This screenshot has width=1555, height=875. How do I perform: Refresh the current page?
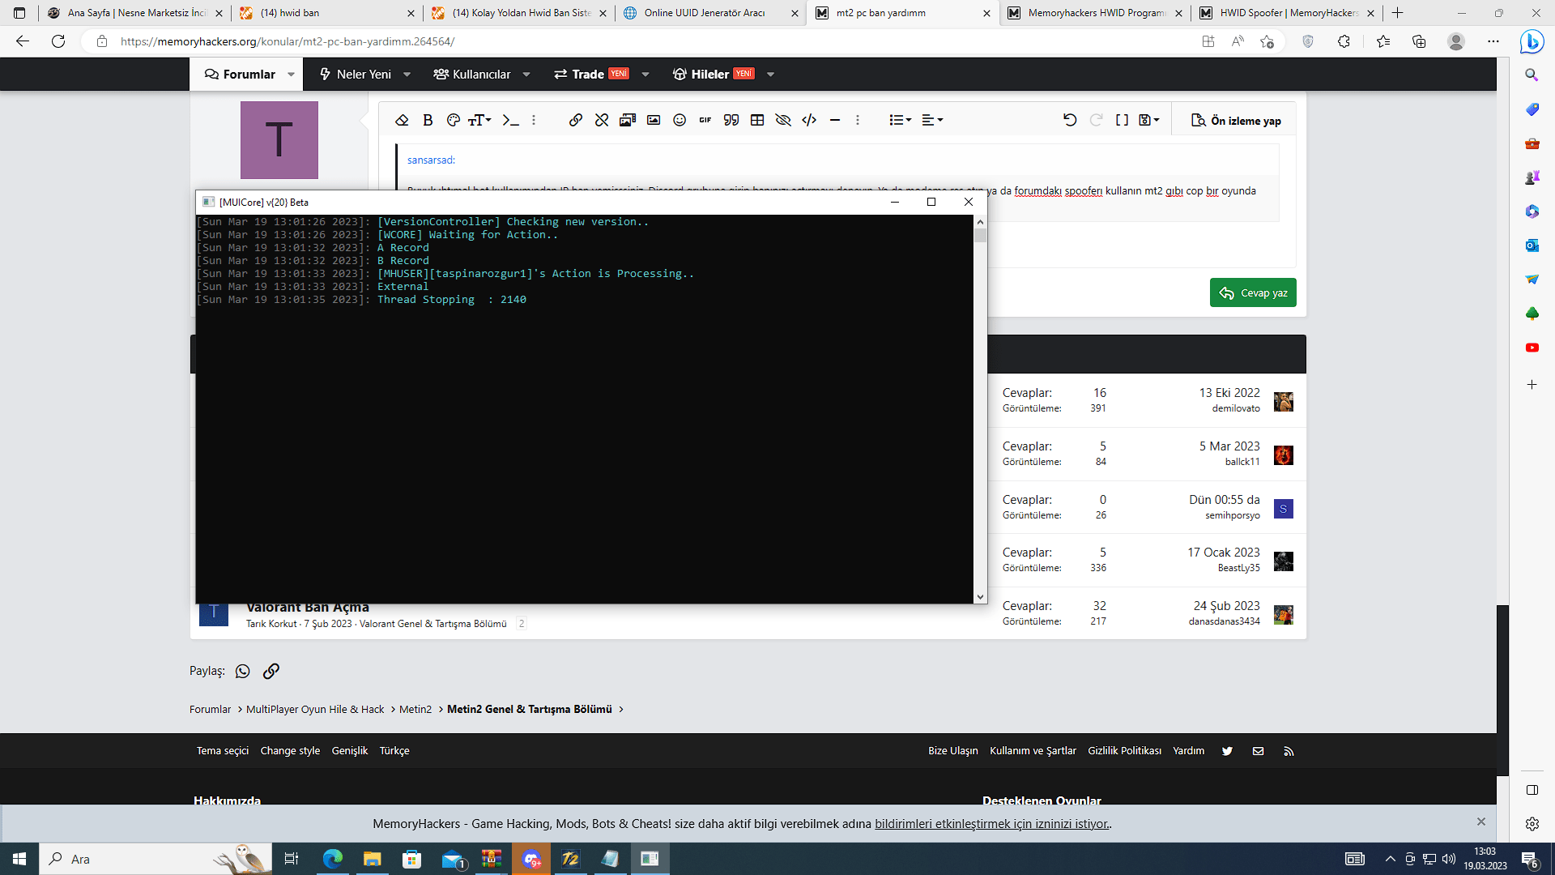[x=58, y=41]
